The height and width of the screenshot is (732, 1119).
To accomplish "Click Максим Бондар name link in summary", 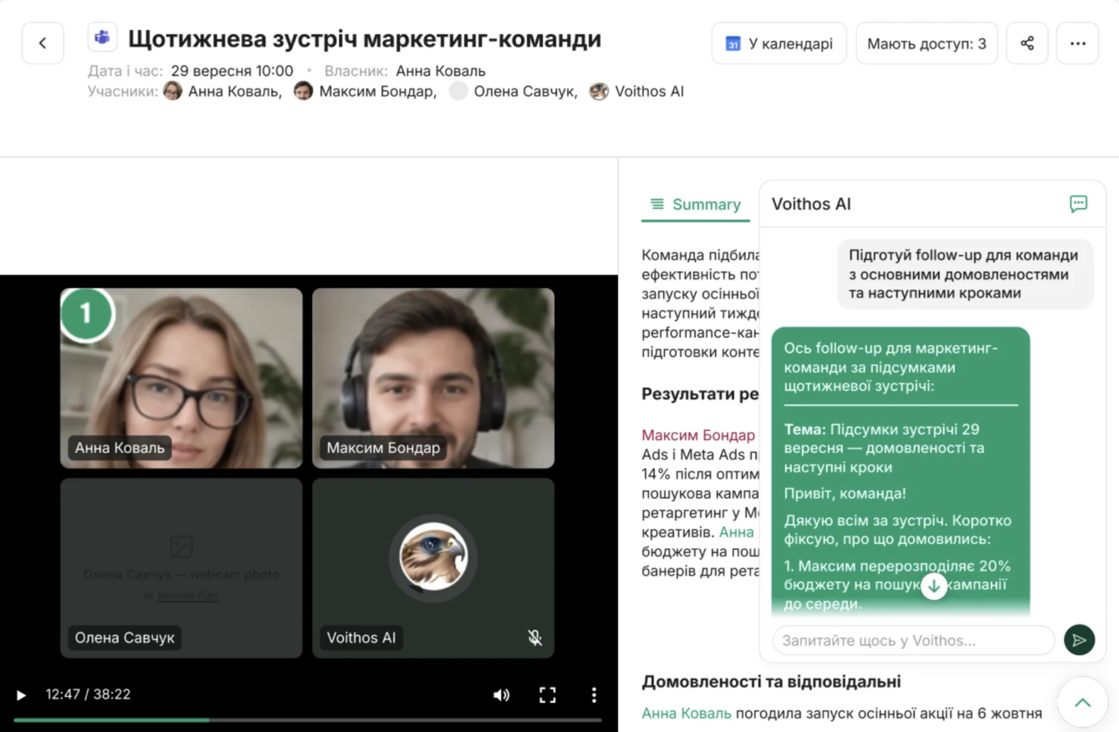I will 698,435.
